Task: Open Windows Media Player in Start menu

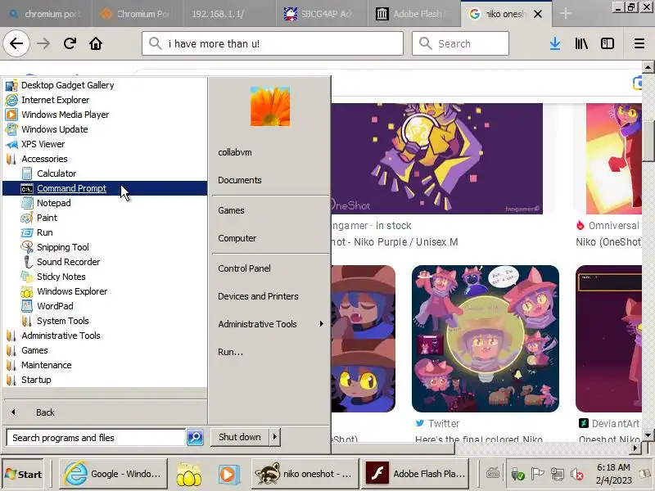Action: pyautogui.click(x=105, y=115)
